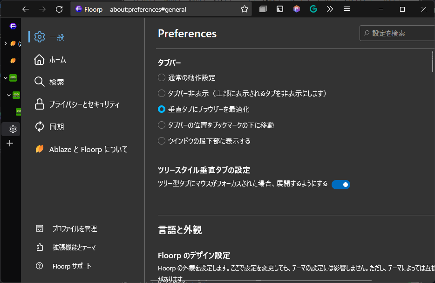
Task: Expand the collapsed tab group with the right chevron
Action: (6, 44)
